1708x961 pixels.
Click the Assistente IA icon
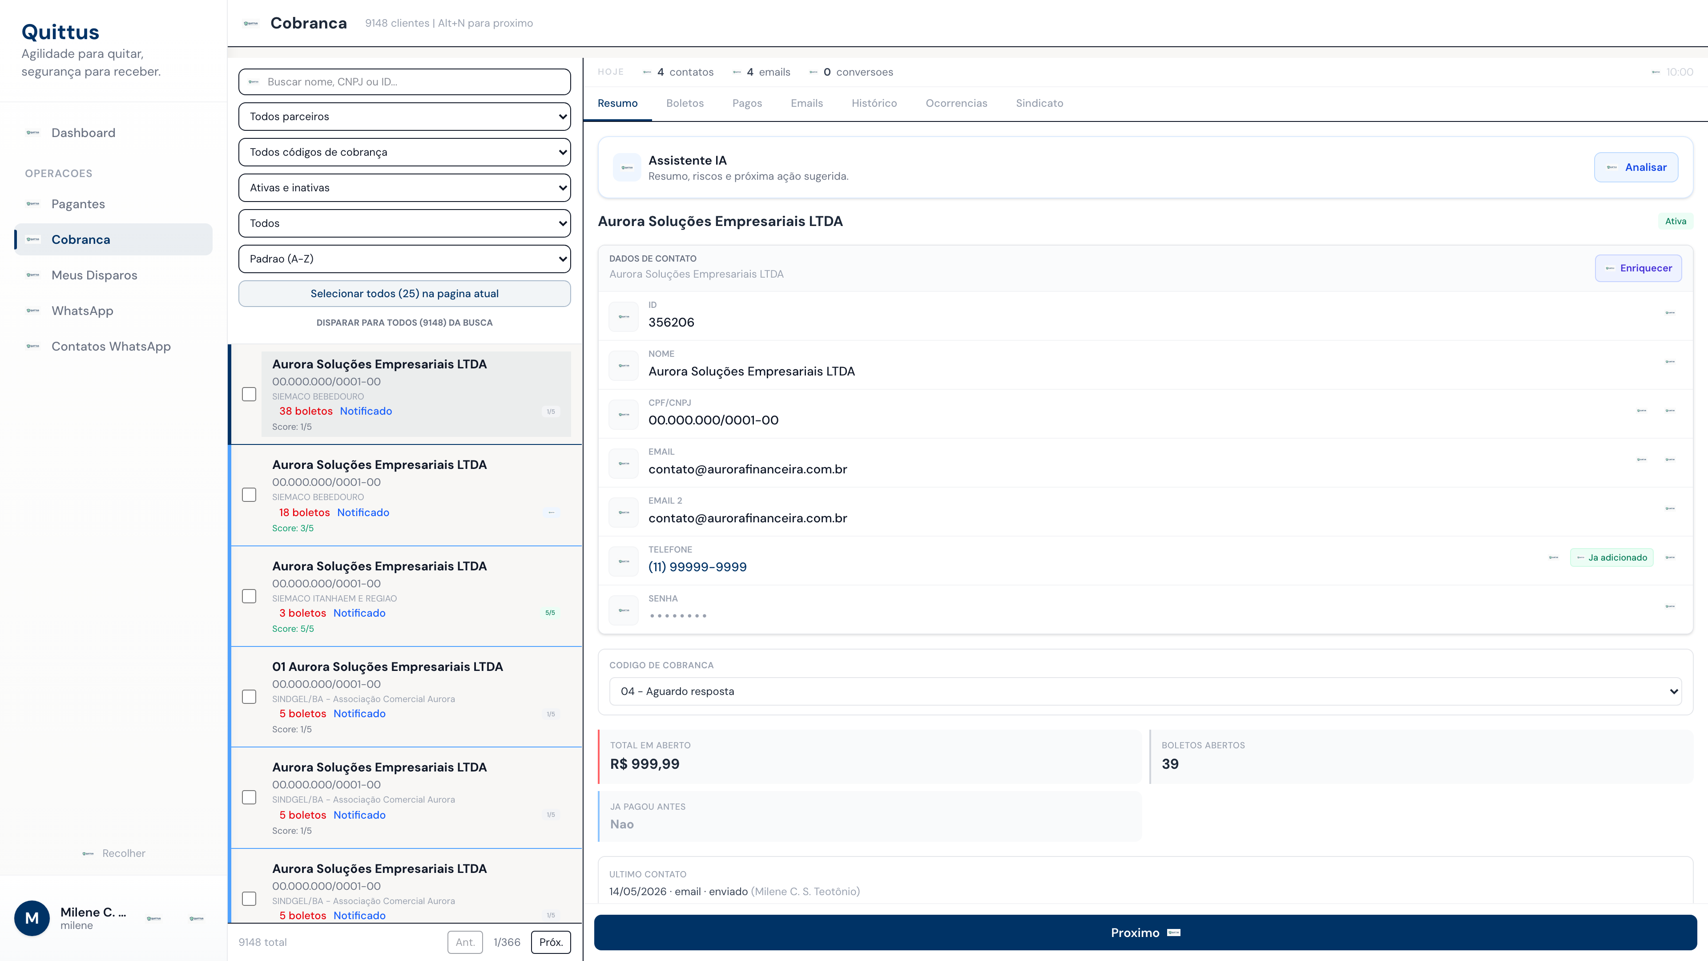627,167
